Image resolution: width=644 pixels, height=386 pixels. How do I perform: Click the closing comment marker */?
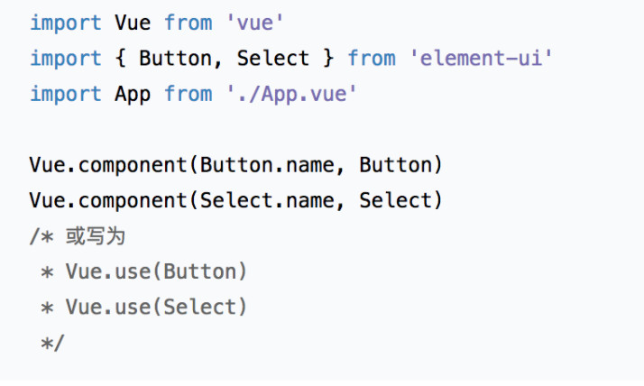click(x=52, y=343)
